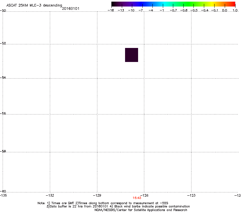
Task: Click the 0.0 colorbar label
Action: 225,10
